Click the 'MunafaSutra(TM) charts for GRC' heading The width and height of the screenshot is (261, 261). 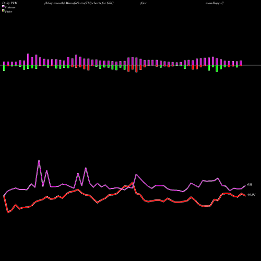(x=90, y=3)
